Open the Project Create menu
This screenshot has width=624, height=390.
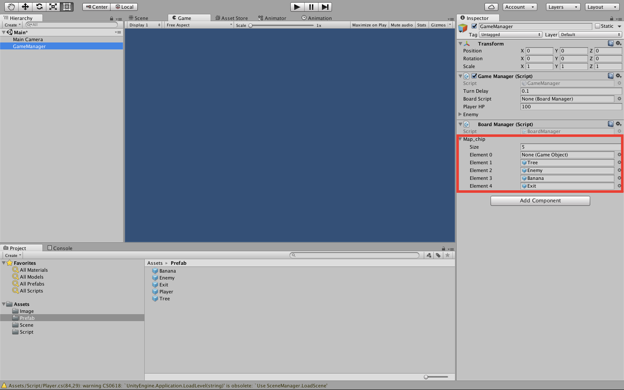click(x=13, y=256)
